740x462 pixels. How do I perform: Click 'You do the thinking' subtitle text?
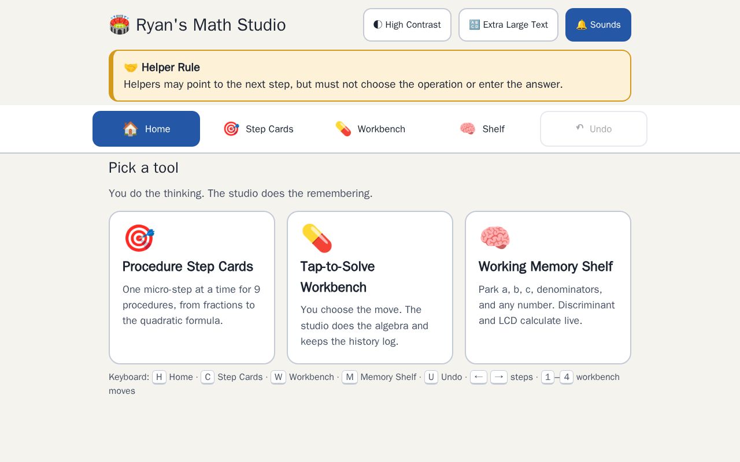coord(240,193)
